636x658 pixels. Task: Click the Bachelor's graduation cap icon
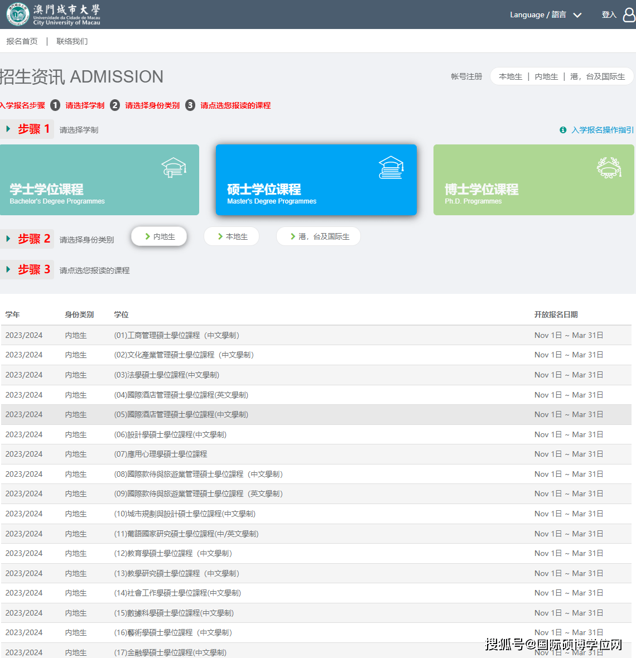174,167
